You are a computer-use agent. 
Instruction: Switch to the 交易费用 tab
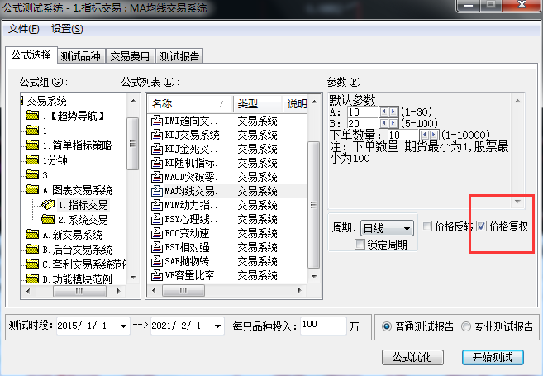131,56
